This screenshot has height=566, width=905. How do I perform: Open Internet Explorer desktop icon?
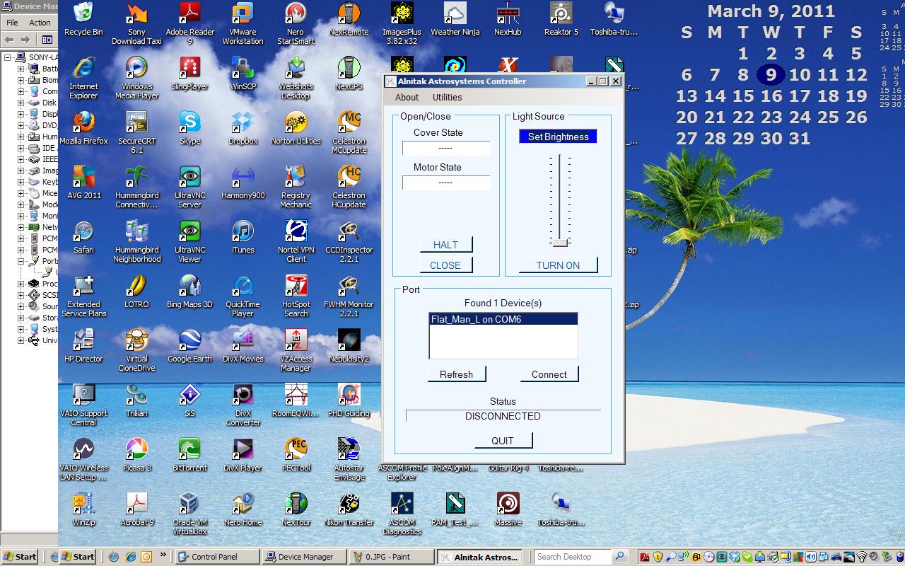[83, 78]
